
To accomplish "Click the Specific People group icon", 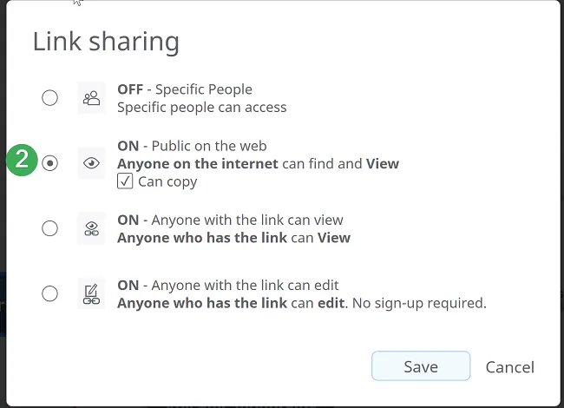I will (91, 98).
